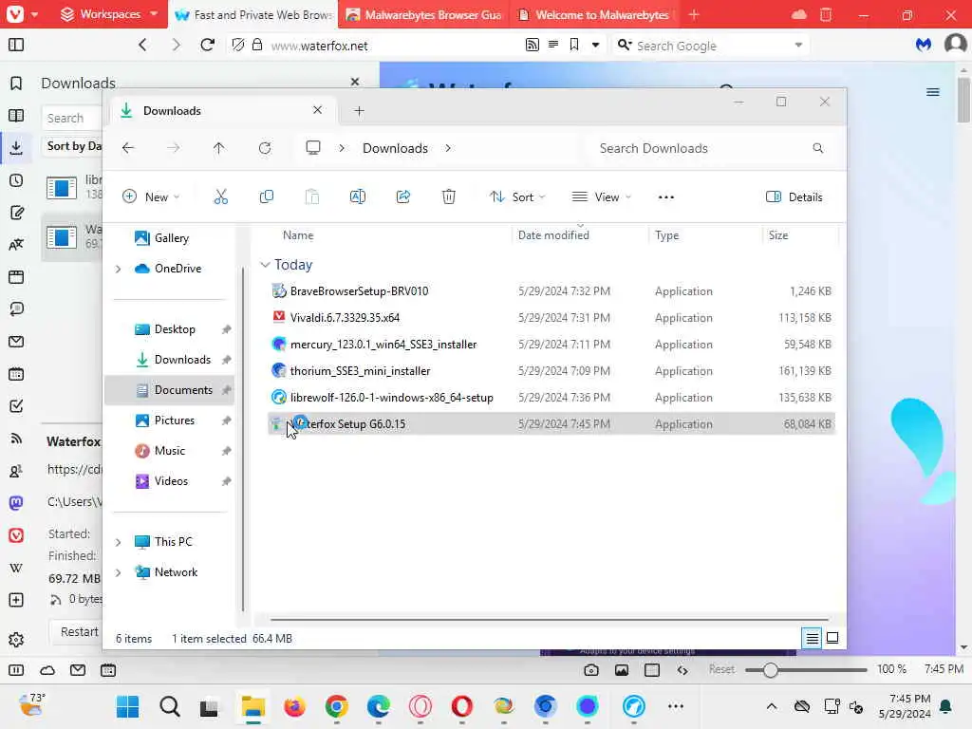Click Restart button in downloads panel
The height and width of the screenshot is (729, 972).
pyautogui.click(x=80, y=631)
